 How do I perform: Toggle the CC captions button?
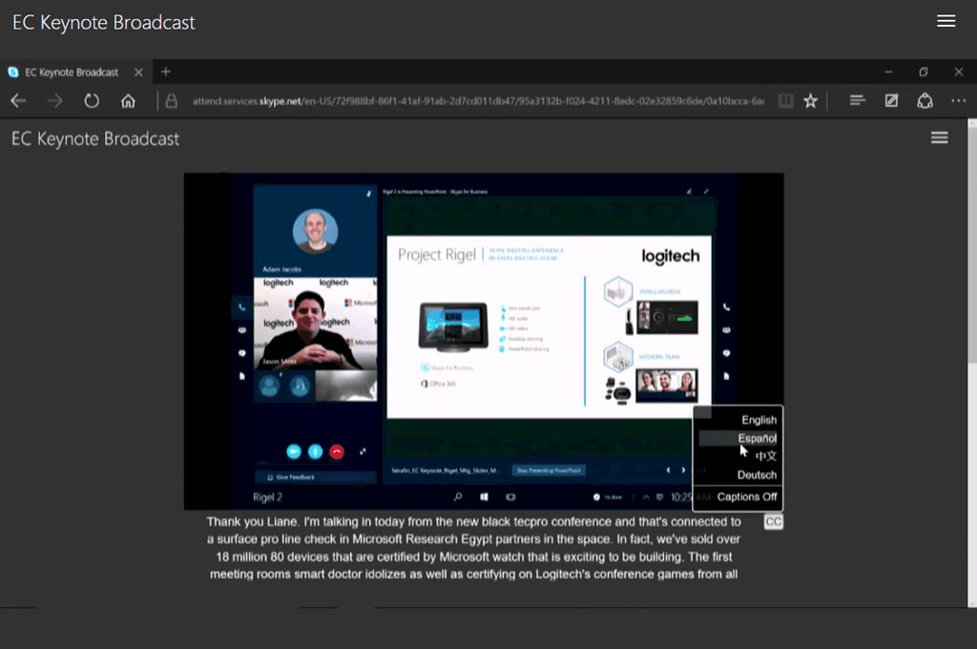tap(774, 522)
